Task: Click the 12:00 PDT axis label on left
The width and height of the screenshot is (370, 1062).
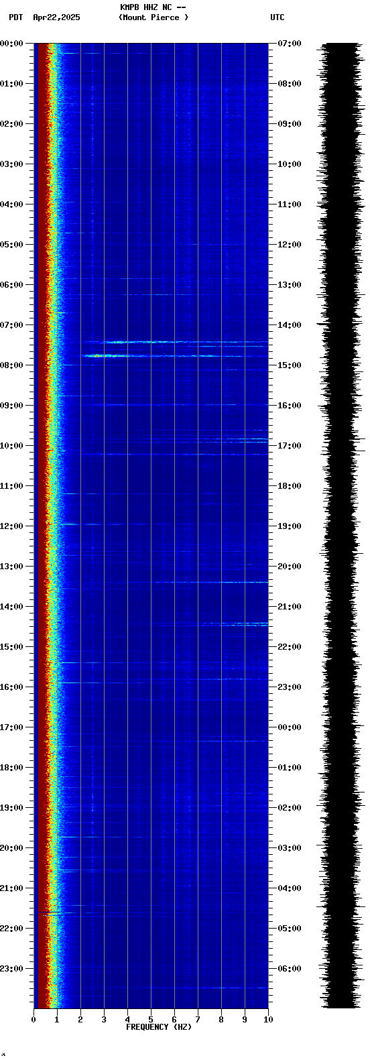Action: [x=11, y=526]
